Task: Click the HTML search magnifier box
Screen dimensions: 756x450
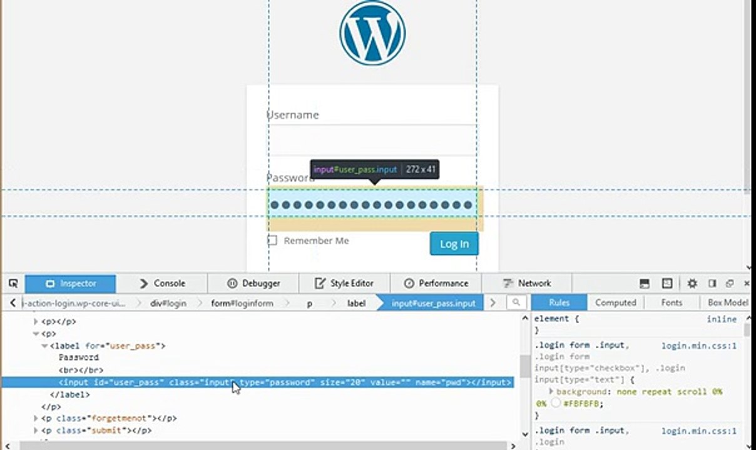Action: pyautogui.click(x=516, y=302)
